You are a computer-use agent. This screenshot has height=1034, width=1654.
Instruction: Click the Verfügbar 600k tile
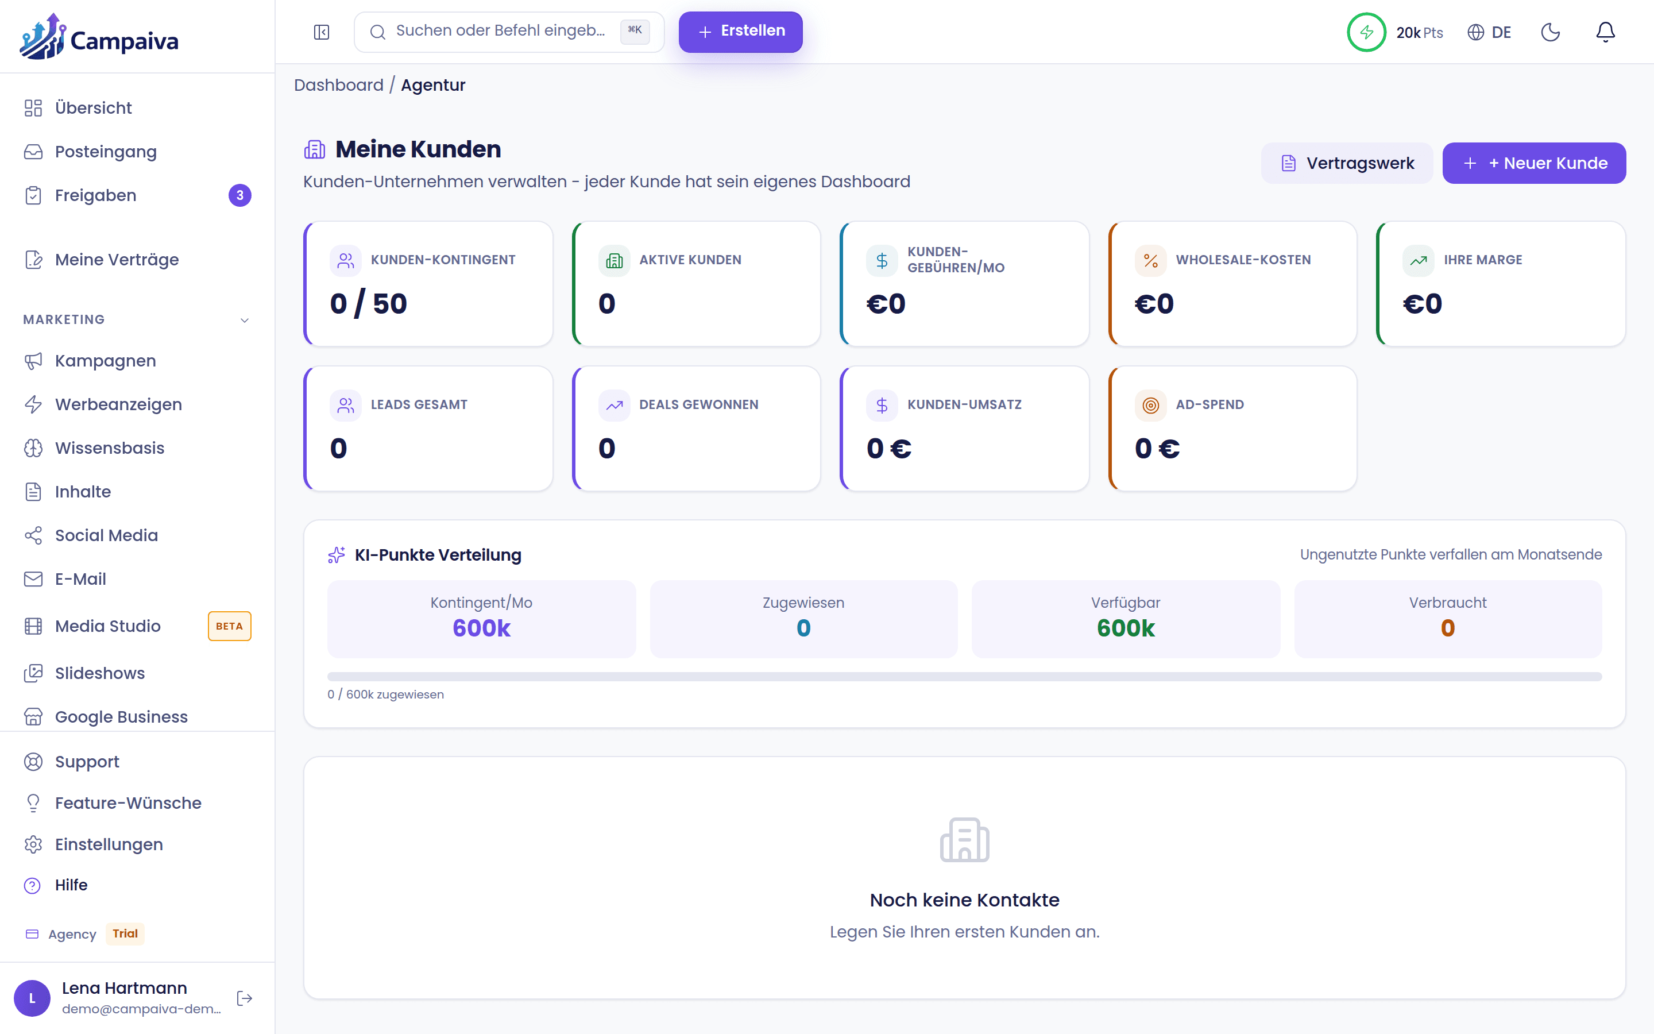[1126, 619]
